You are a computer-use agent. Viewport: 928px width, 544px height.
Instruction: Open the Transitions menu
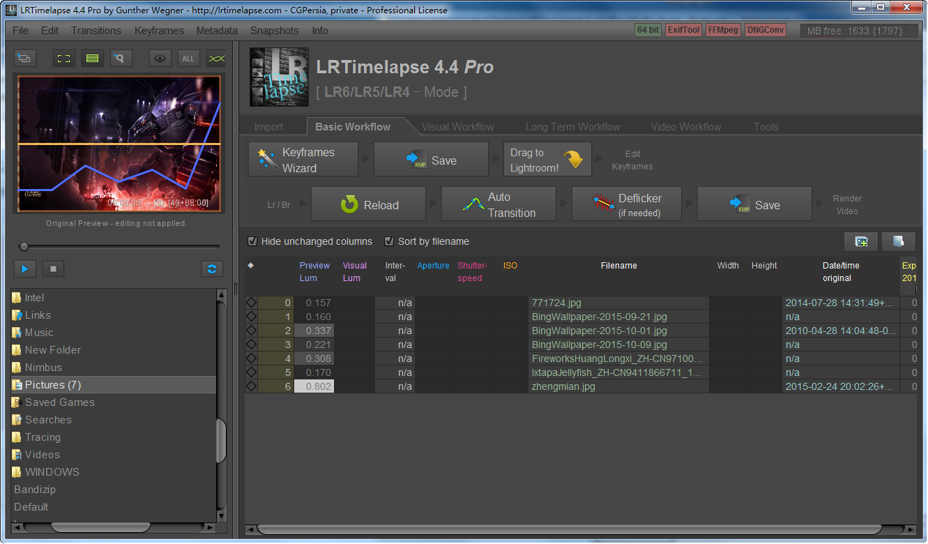[x=96, y=31]
